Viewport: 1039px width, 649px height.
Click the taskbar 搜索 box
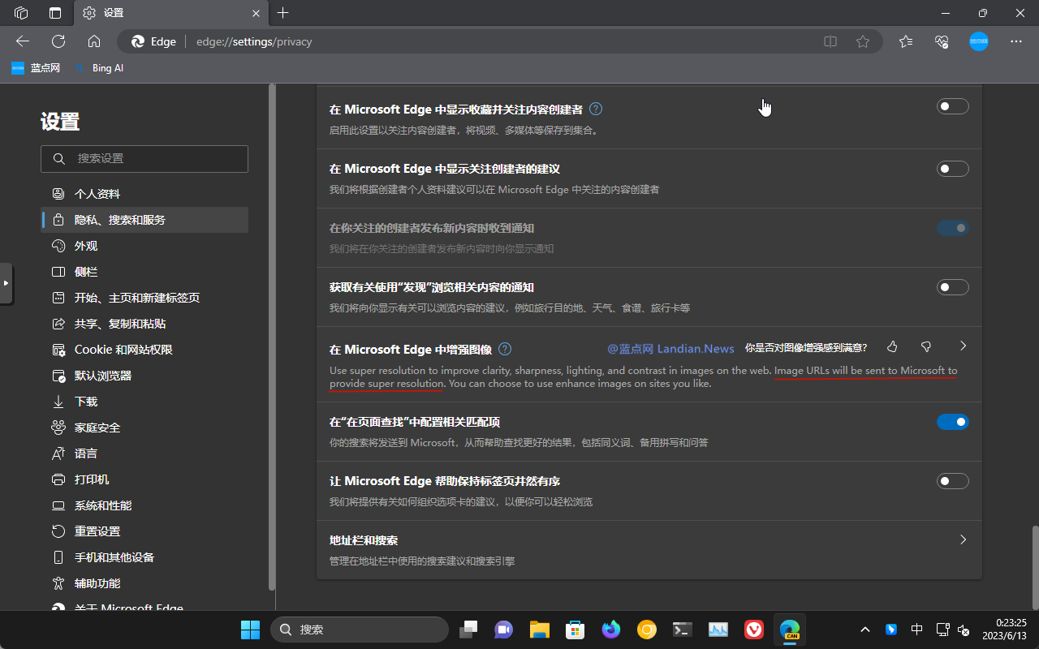point(359,630)
